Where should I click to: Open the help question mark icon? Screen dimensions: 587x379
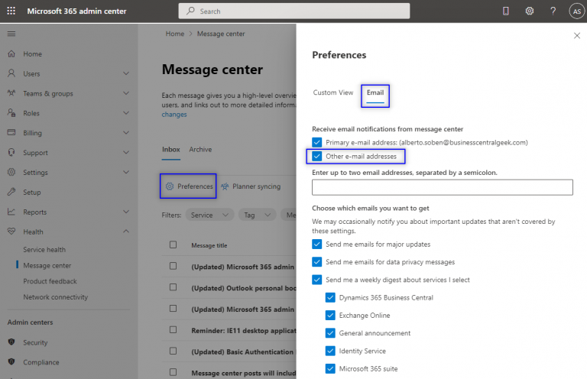click(x=553, y=11)
